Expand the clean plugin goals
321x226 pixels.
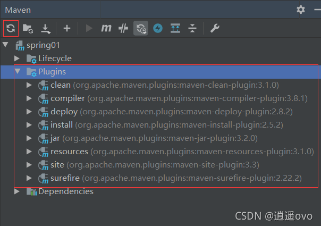point(29,85)
